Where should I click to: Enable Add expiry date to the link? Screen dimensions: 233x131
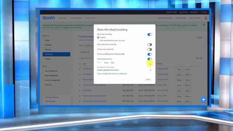(x=150, y=44)
